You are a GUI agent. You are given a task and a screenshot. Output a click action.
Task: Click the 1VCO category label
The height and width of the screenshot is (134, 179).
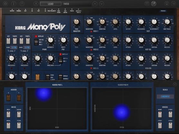pyautogui.click(x=66, y=4)
